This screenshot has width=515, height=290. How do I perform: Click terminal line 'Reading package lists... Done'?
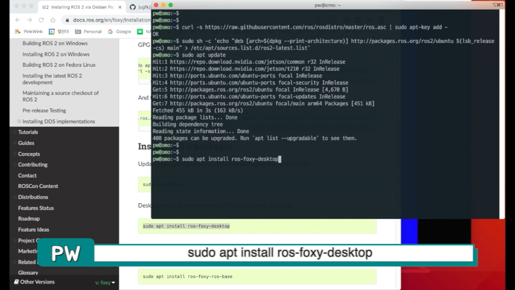[x=195, y=117]
